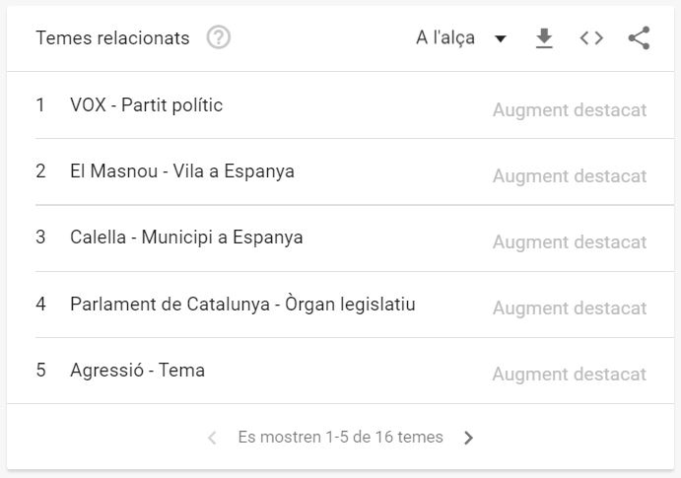Click Augment destacat beside Calella
The height and width of the screenshot is (478, 681).
click(x=570, y=242)
